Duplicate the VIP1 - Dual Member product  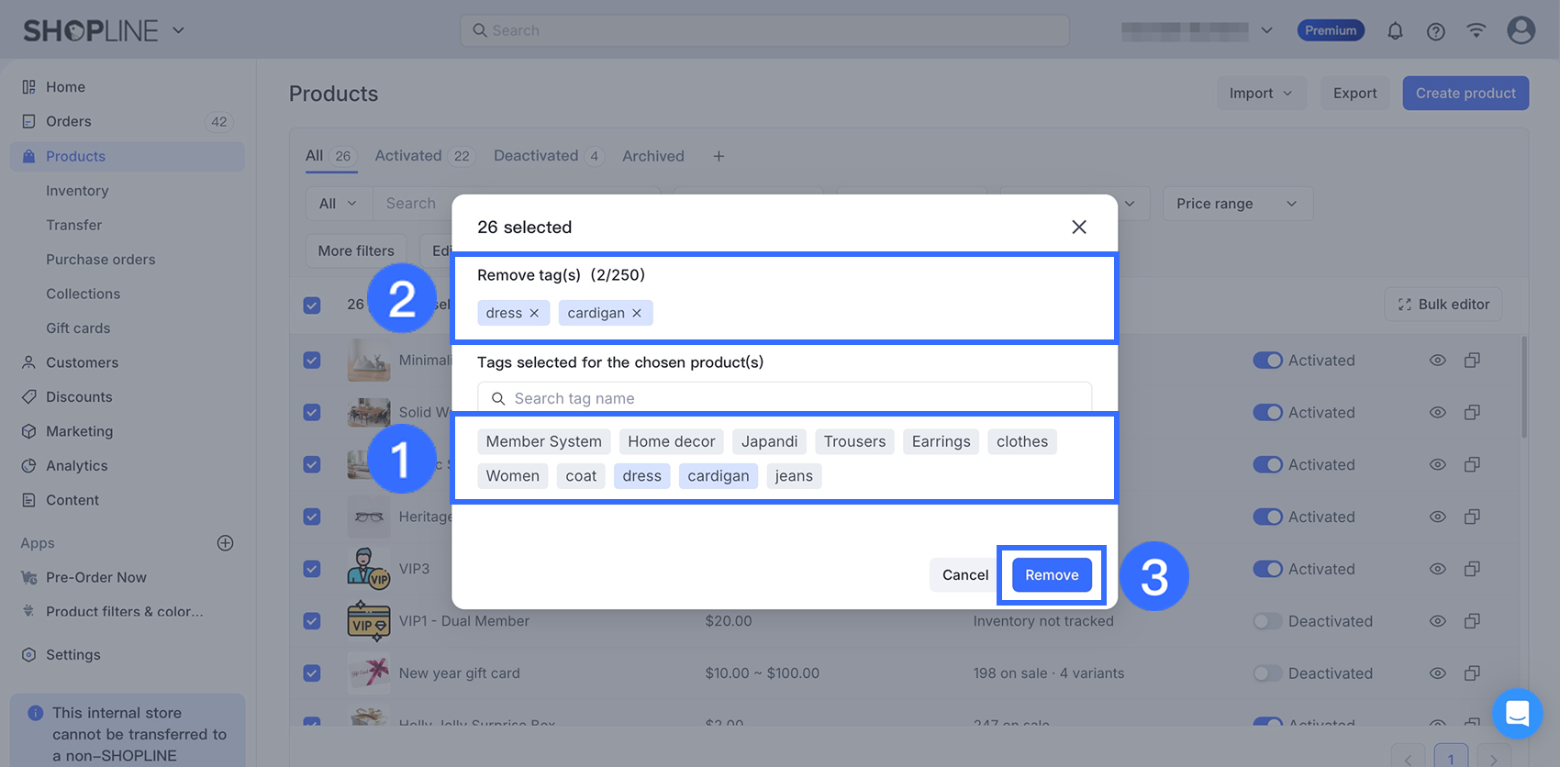1472,621
